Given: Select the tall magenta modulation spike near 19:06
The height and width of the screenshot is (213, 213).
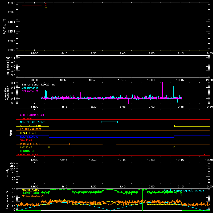Looking at the screenshot, I should tap(162, 90).
